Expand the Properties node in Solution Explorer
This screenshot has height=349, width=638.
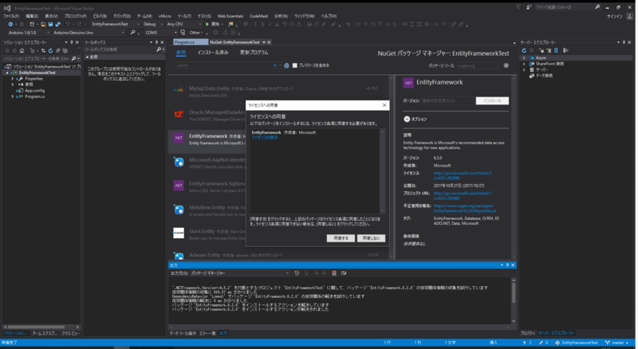13,79
